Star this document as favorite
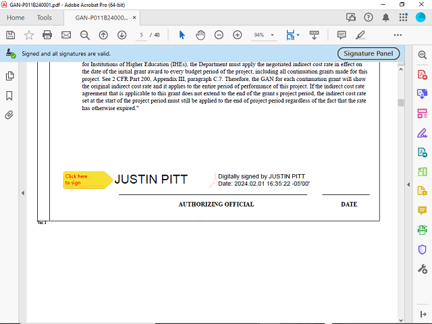Viewport: 432px width, 324px height. click(29, 34)
